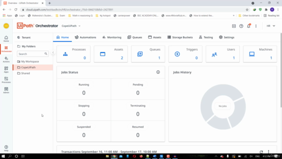Click the UiPath Orchestrator logo
Screen dimensions: 282x159
pos(37,26)
